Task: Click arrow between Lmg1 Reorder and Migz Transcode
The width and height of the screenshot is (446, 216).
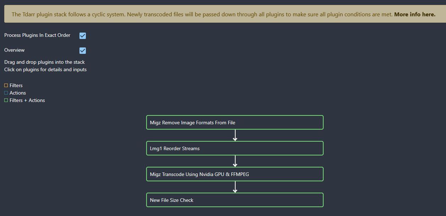Action: click(x=235, y=161)
